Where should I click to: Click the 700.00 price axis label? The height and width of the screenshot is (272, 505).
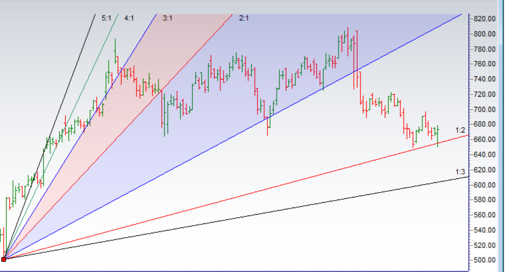[x=484, y=110]
